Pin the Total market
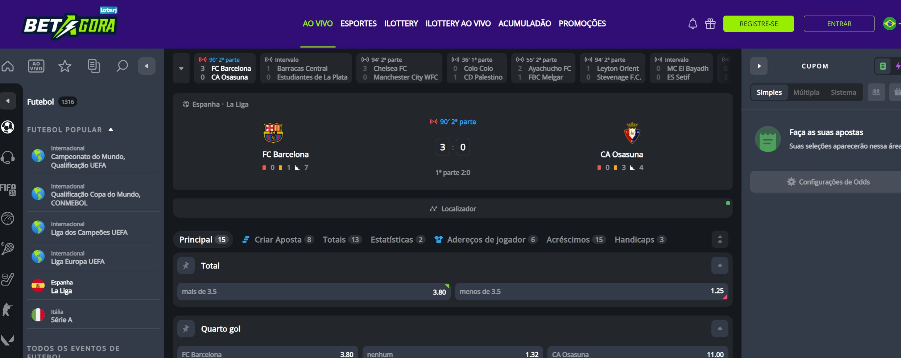901x358 pixels. coord(186,266)
